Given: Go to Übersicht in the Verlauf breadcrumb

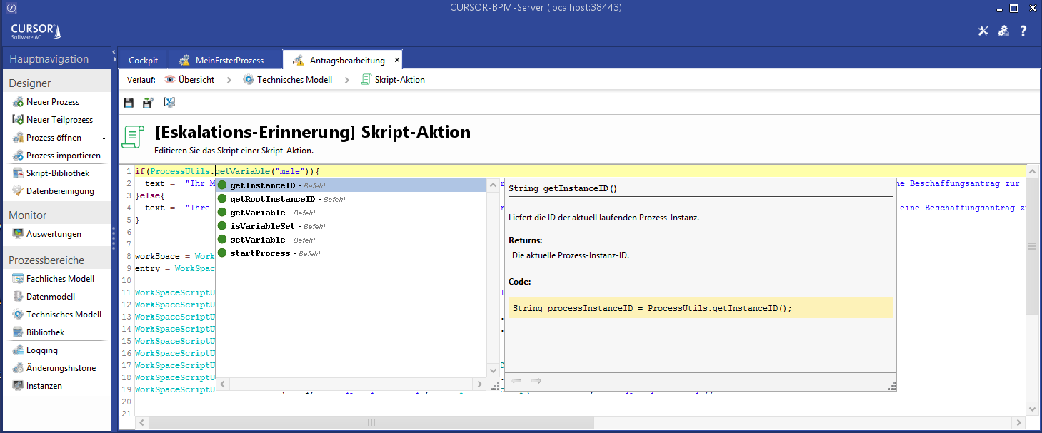Looking at the screenshot, I should click(189, 80).
